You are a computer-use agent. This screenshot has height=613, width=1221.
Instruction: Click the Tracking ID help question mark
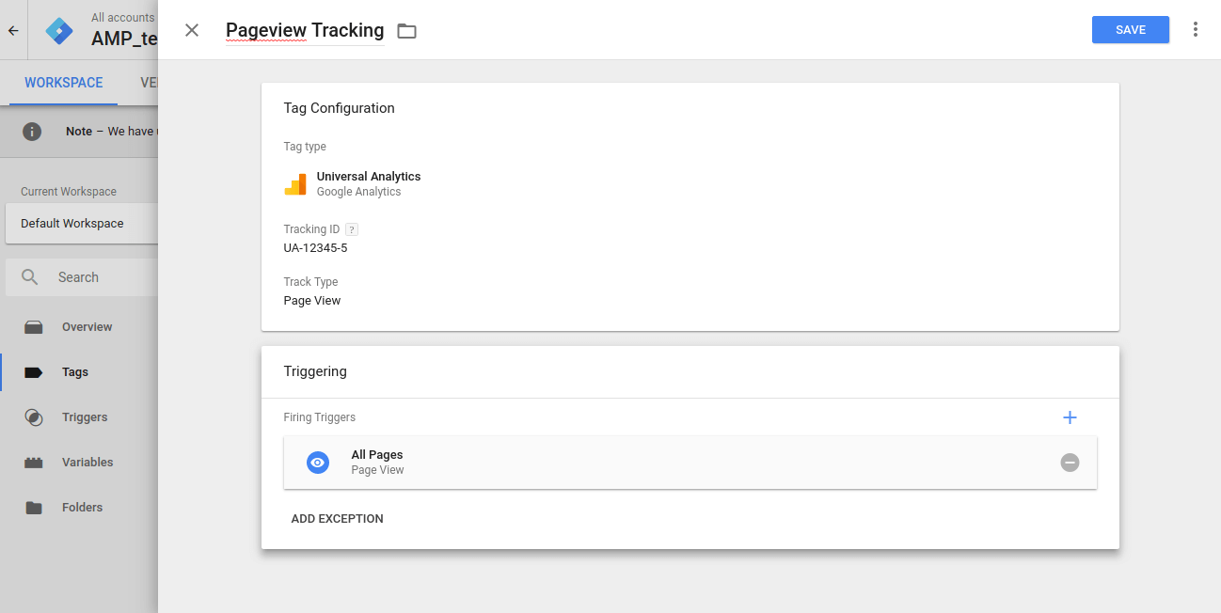(352, 229)
